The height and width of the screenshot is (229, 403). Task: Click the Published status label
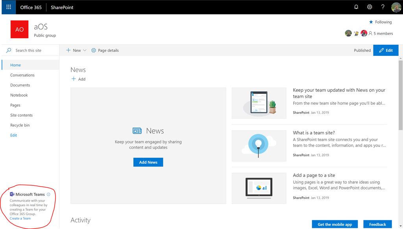click(362, 50)
